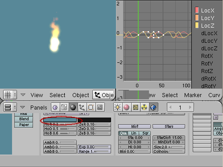This screenshot has height=167, width=223.
Task: Collapse the Panels header triangle
Action: point(23,107)
